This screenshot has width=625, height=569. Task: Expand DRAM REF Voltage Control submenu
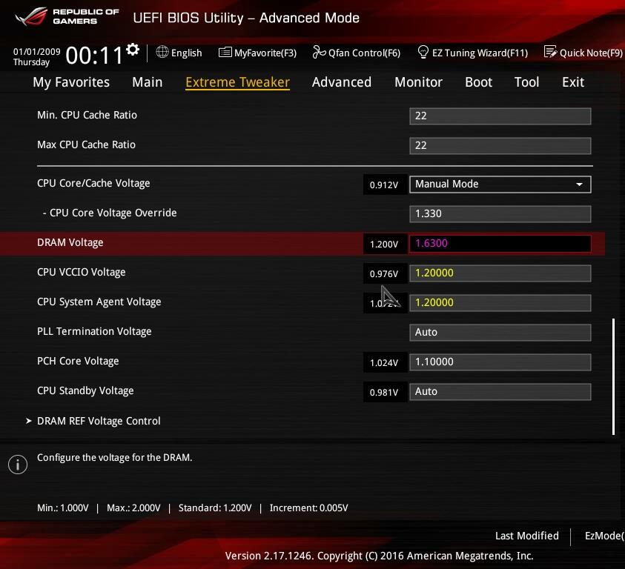click(99, 421)
